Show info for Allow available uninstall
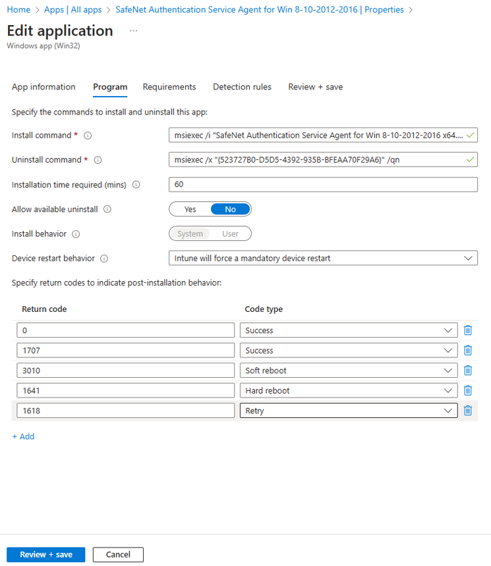Viewport: 491px width, 566px height. pos(107,209)
